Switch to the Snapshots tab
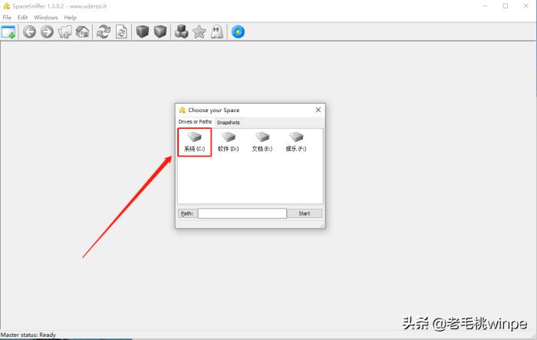 pos(228,122)
